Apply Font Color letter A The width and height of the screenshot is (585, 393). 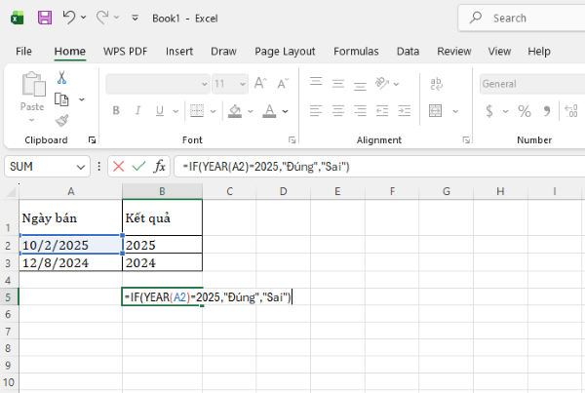tap(269, 111)
